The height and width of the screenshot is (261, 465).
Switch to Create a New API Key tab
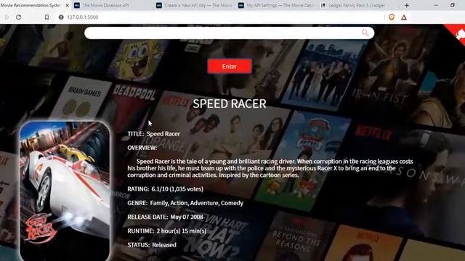(194, 5)
